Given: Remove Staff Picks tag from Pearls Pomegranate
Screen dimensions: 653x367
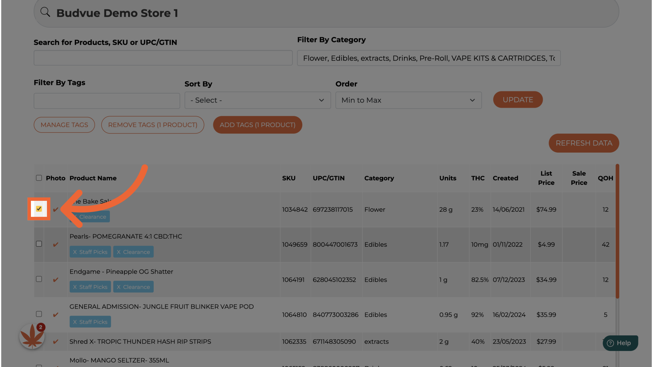Looking at the screenshot, I should coord(75,252).
